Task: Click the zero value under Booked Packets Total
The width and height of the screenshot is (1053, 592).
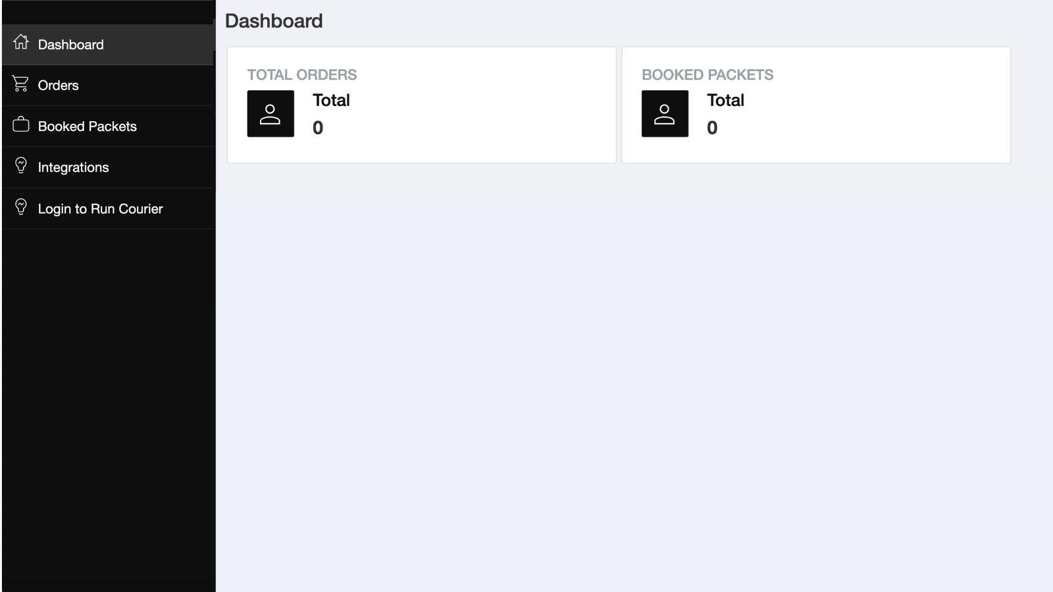Action: pos(713,128)
